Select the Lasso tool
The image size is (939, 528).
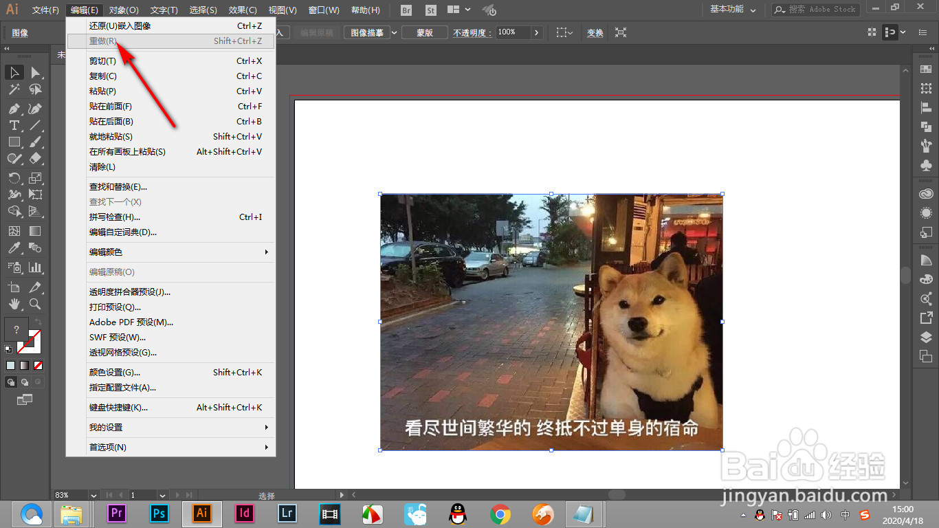click(x=35, y=89)
